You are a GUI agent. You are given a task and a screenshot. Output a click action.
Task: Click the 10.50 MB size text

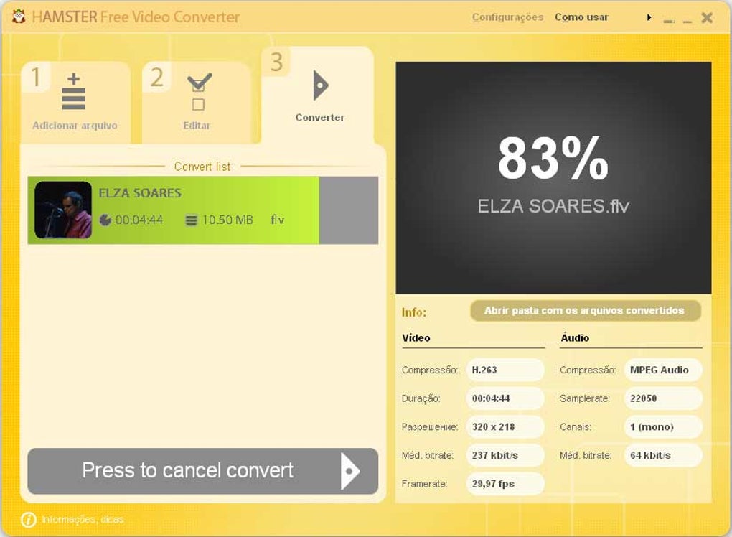point(227,220)
